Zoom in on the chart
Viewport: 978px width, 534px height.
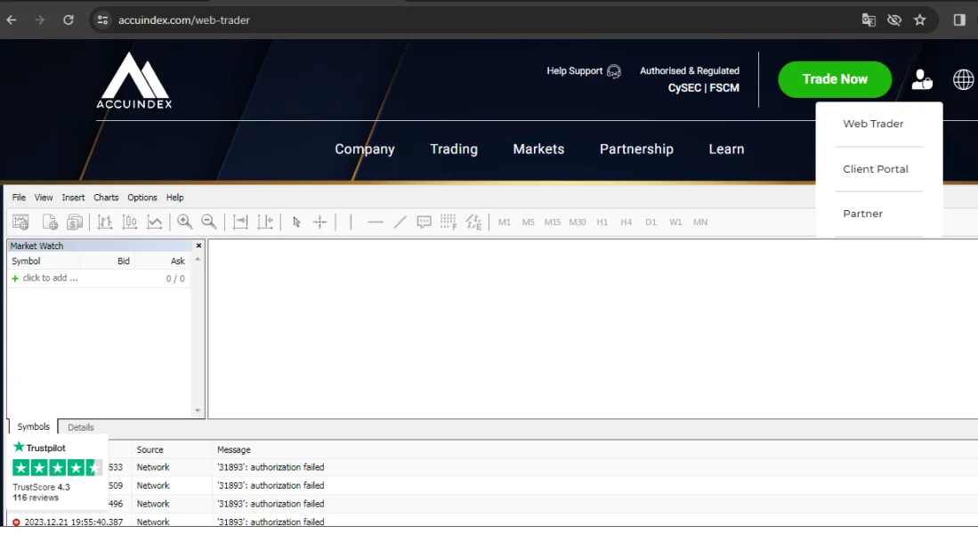coord(184,222)
